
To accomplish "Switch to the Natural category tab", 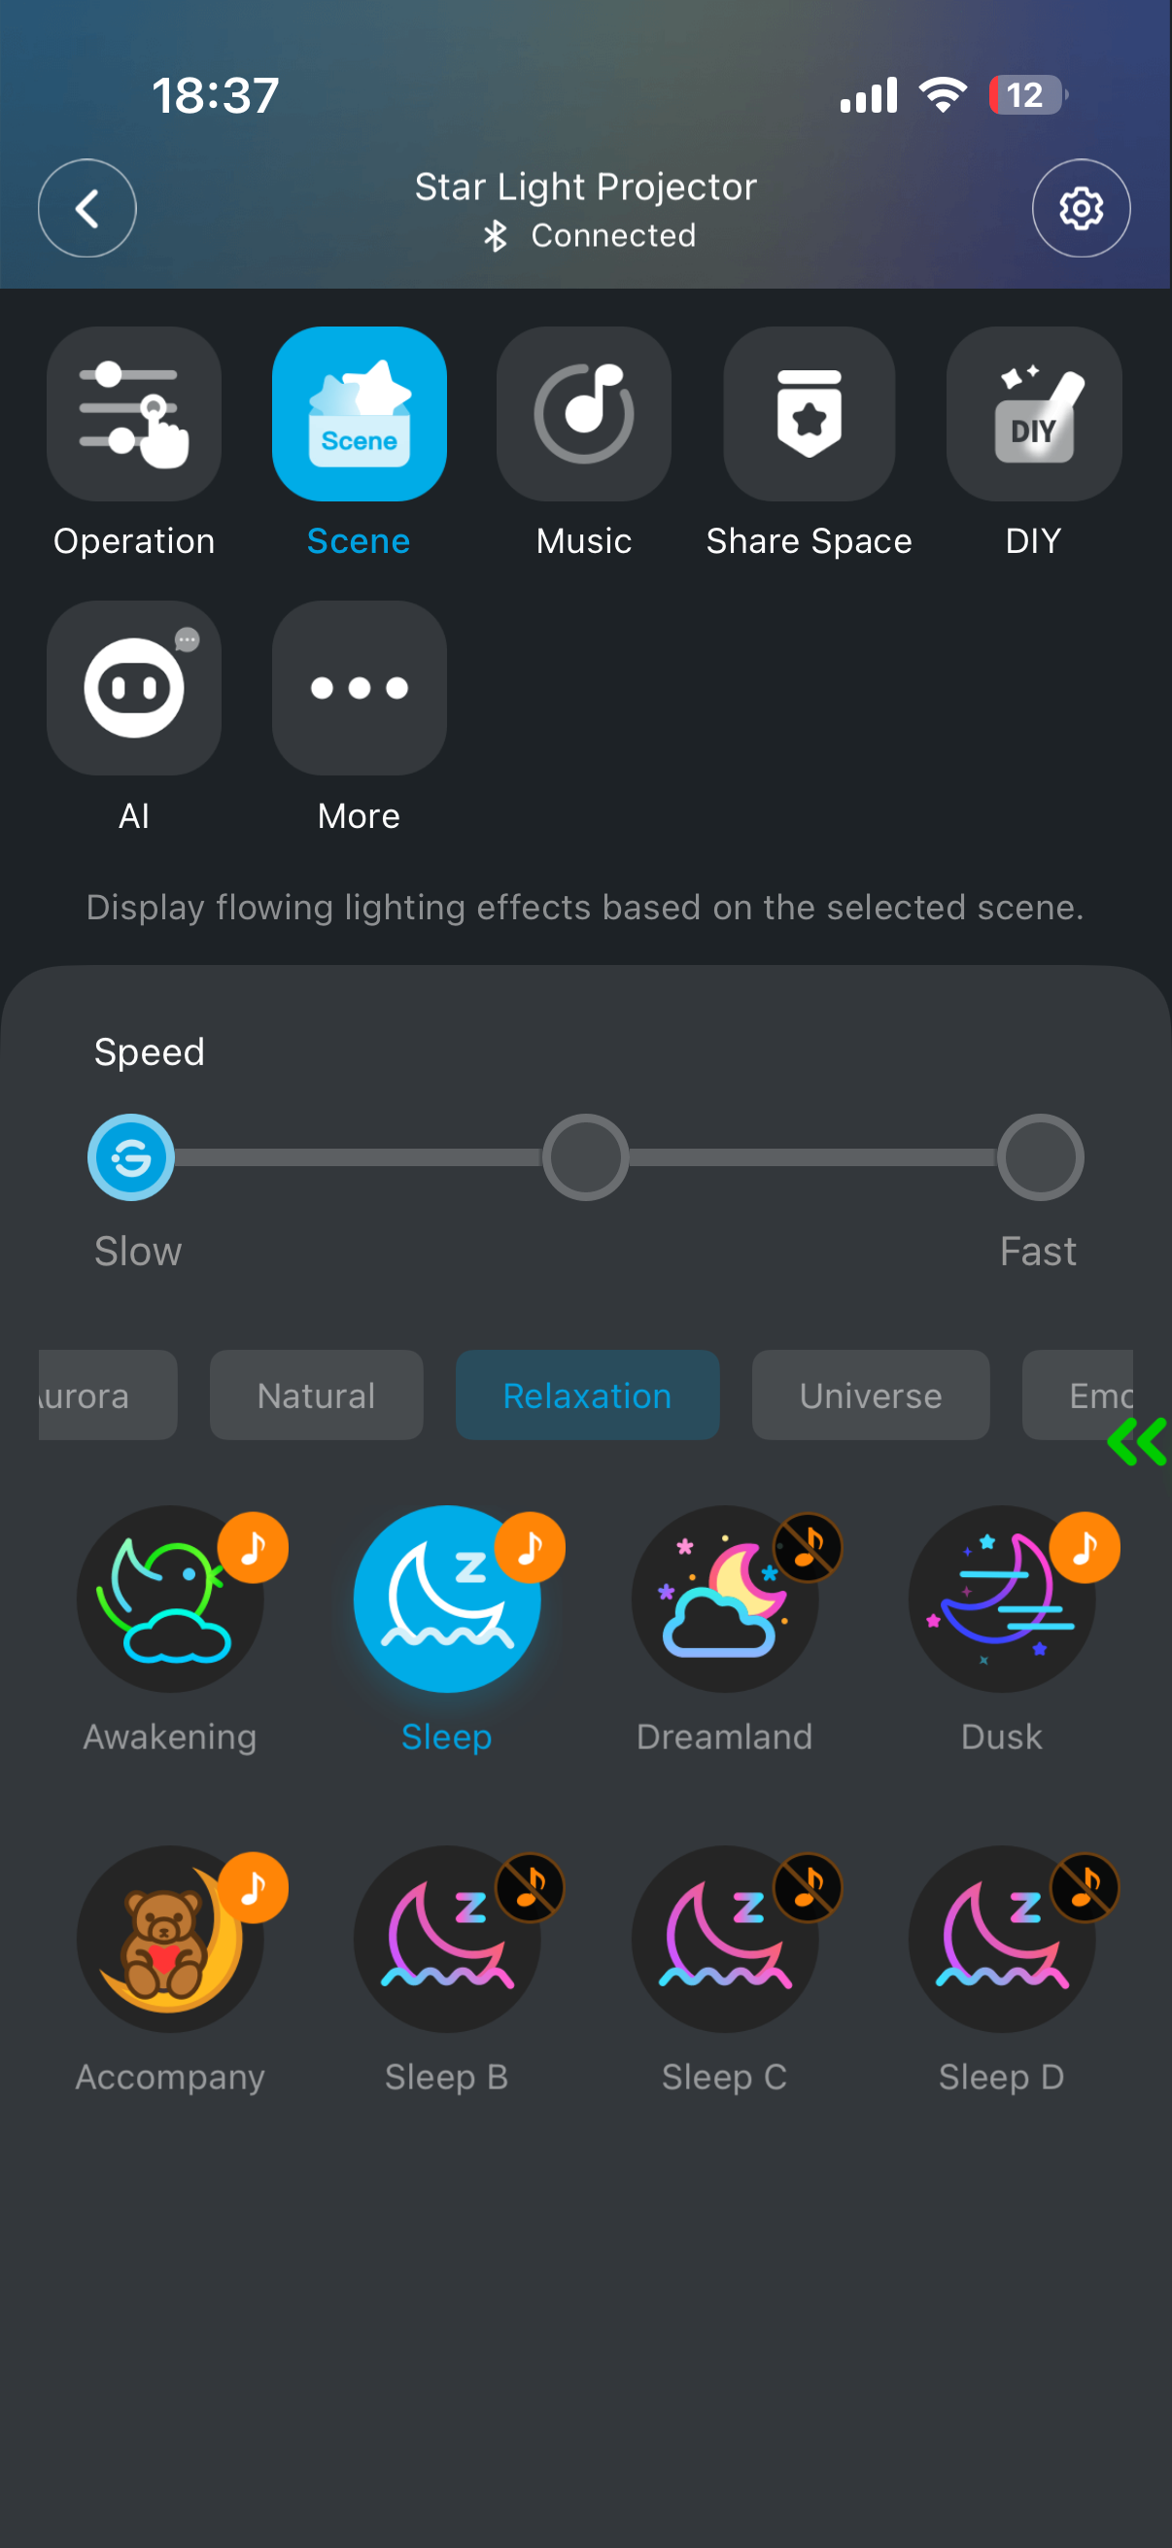I will (317, 1395).
